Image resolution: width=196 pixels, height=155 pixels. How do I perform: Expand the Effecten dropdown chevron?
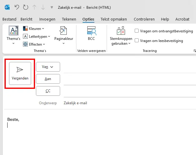[x=44, y=44]
